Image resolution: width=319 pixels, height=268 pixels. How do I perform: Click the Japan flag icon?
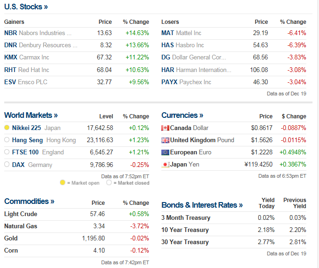[x=165, y=165]
